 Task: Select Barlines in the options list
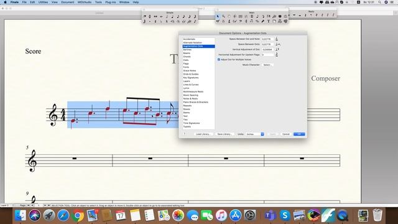click(198, 50)
